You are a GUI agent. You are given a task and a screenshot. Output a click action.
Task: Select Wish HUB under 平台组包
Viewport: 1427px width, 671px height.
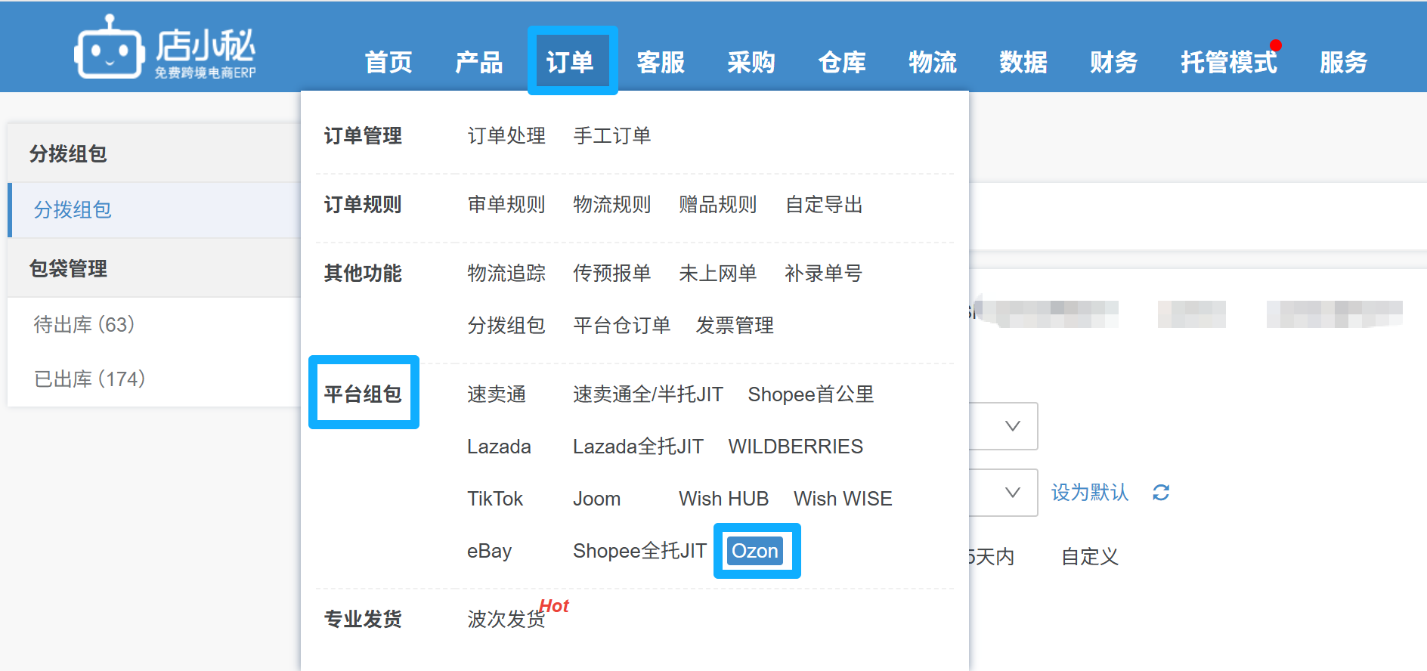(723, 498)
